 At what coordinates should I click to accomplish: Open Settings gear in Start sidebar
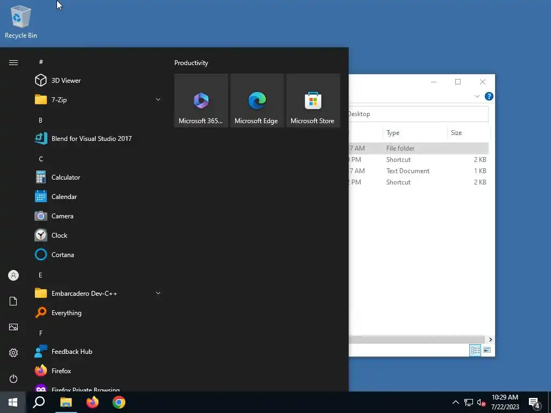13,353
